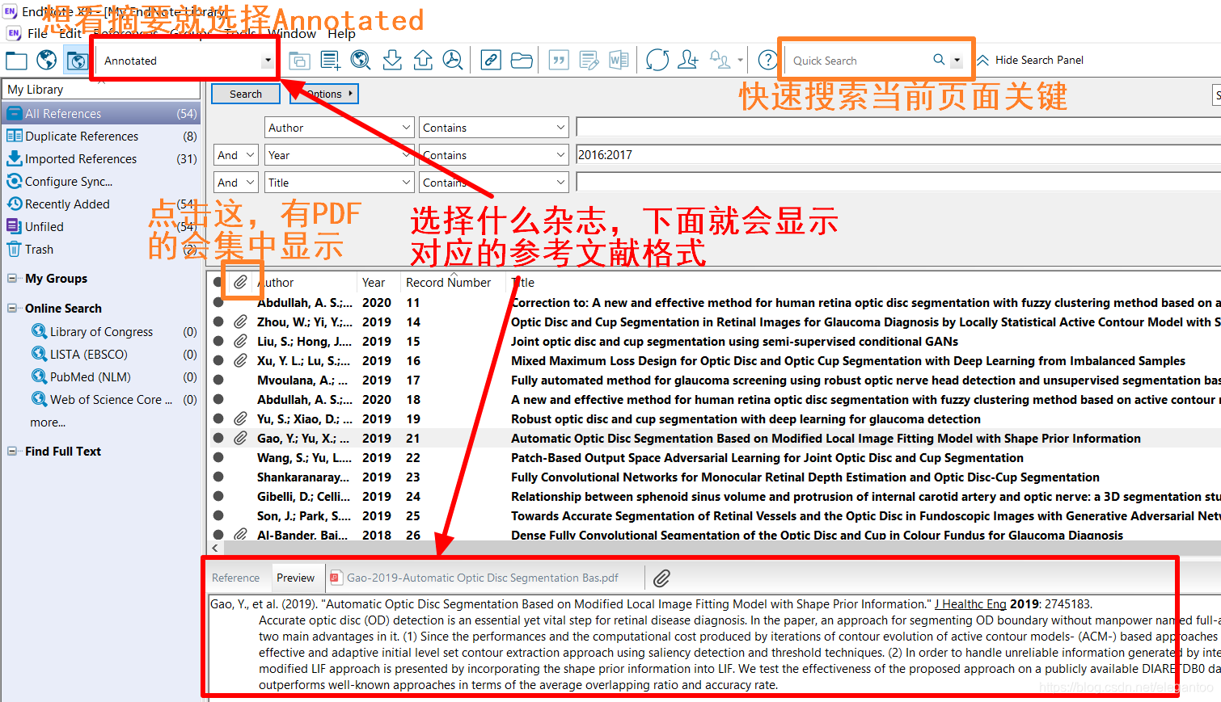Click Activity Feed bell-person icon

click(720, 60)
